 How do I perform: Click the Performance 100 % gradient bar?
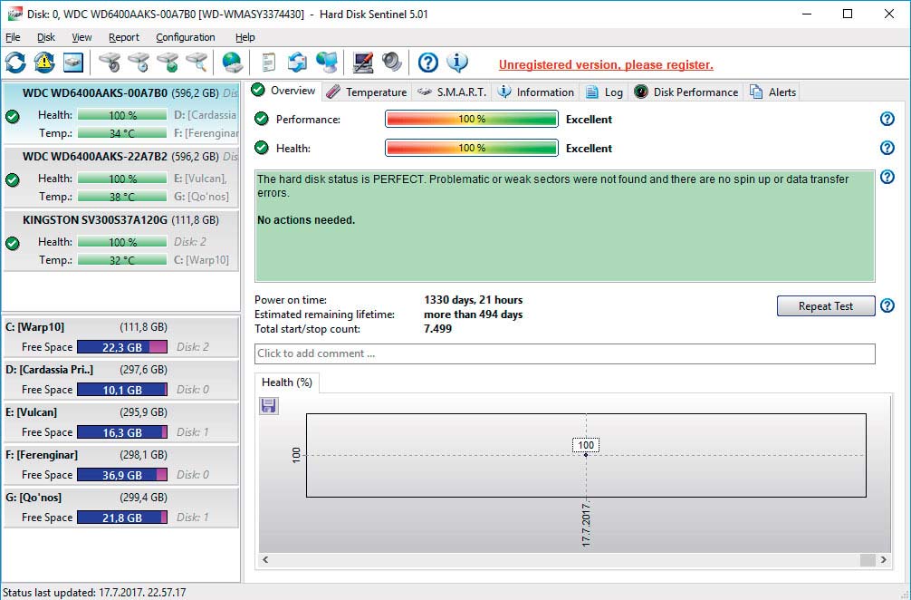[x=471, y=119]
